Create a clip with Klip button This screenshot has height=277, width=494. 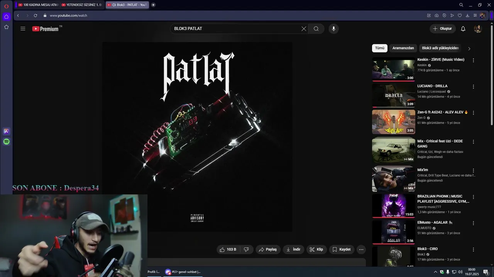[x=316, y=249]
